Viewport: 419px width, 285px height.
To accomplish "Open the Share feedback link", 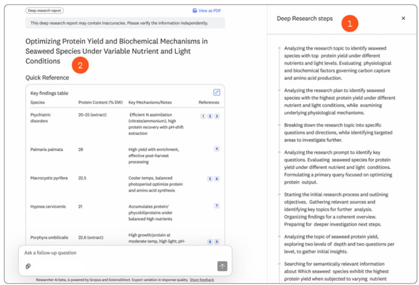I will tap(202, 280).
